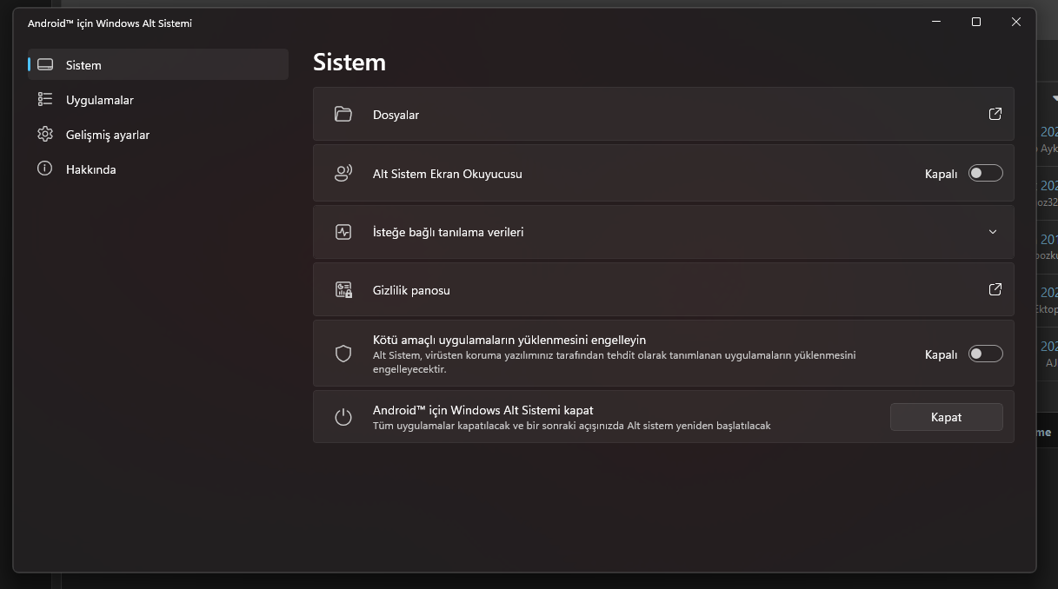The image size is (1058, 589).
Task: Expand İsteğe bağlı tanılama verileri chevron
Action: [x=993, y=232]
